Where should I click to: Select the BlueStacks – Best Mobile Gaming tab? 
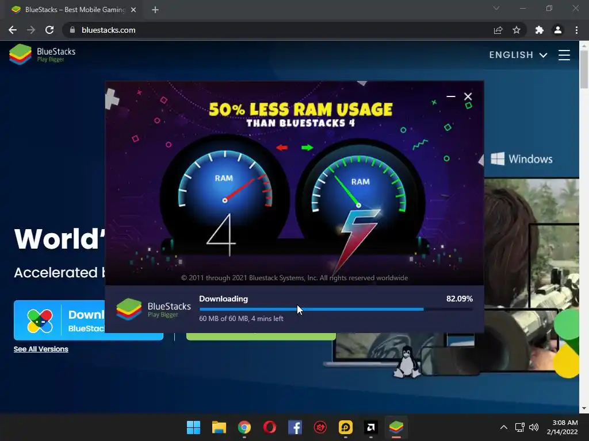tap(71, 10)
